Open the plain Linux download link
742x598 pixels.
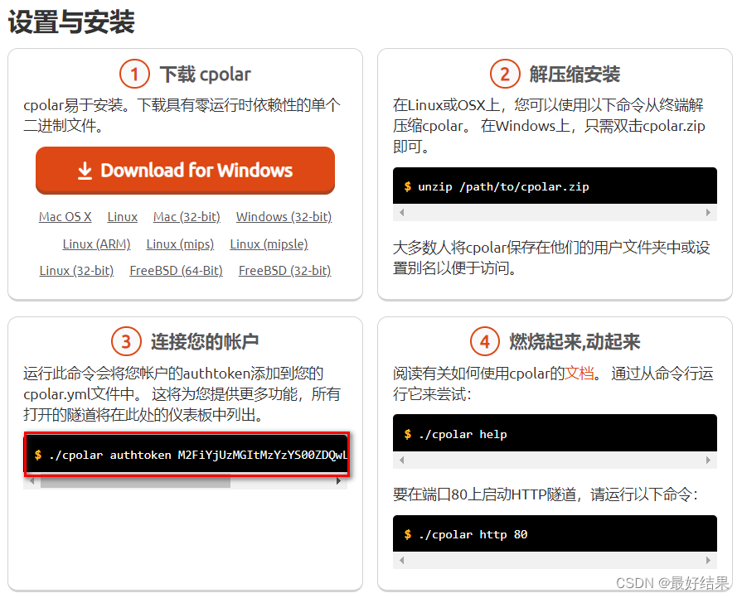point(123,217)
